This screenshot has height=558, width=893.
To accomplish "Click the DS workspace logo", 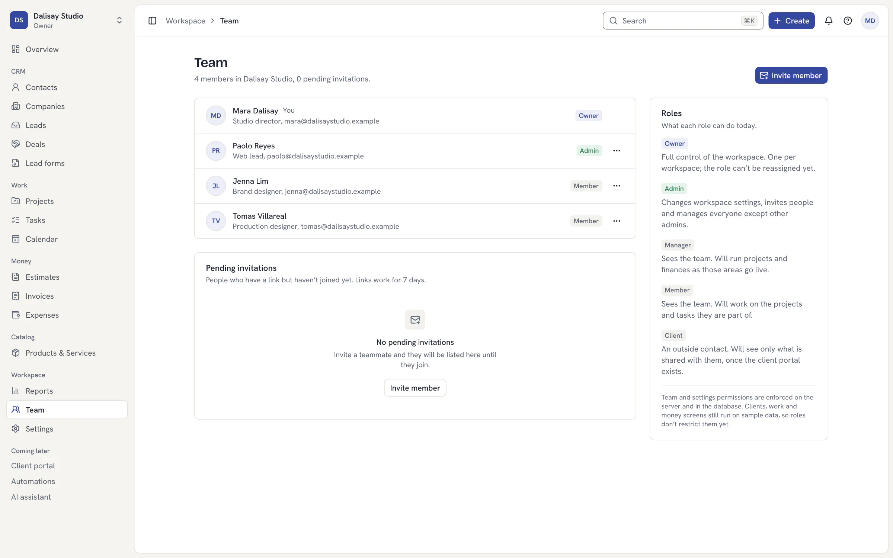I will [19, 20].
